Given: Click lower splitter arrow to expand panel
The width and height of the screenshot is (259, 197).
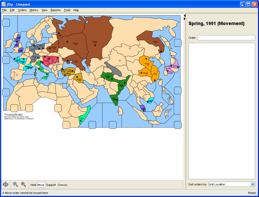Looking at the screenshot, I should coord(185,19).
